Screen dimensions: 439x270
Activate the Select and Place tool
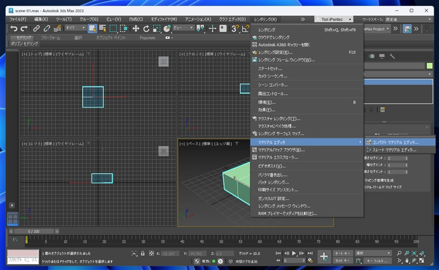[x=167, y=29]
